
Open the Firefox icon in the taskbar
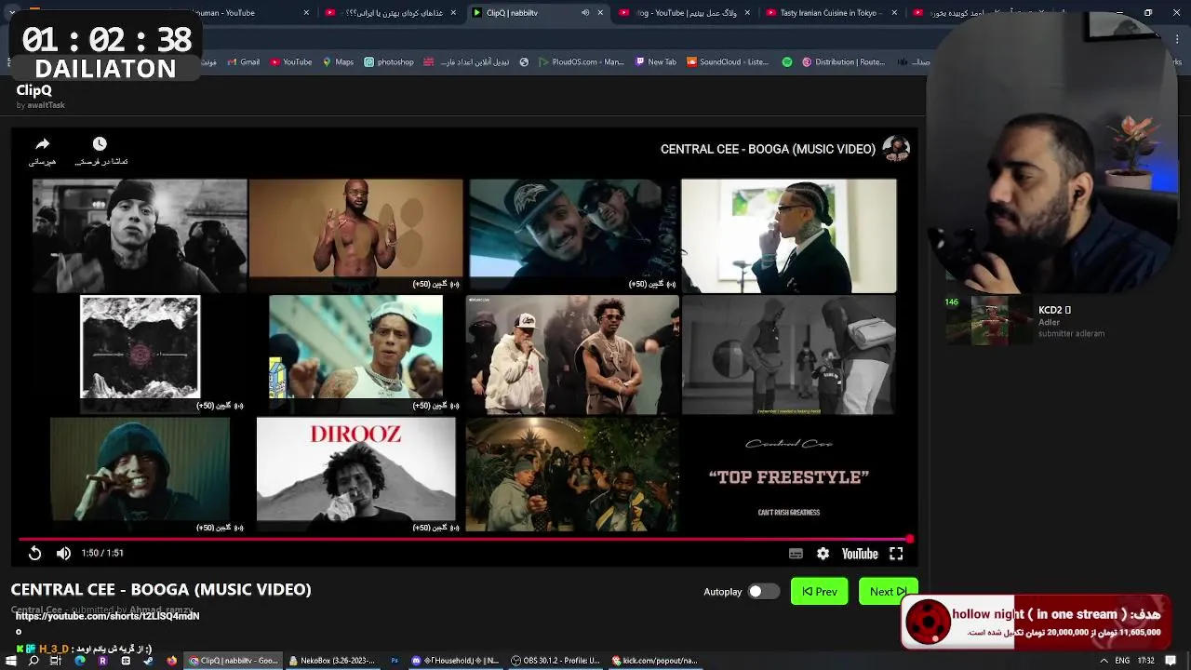tap(171, 661)
